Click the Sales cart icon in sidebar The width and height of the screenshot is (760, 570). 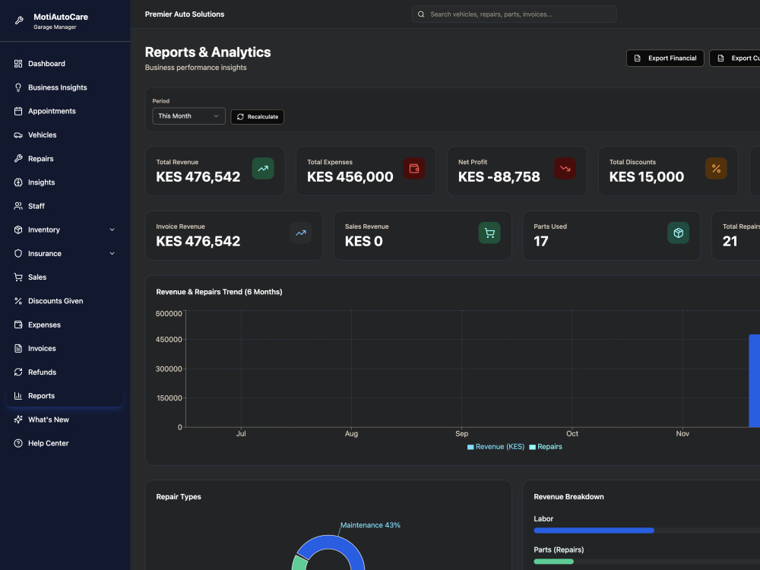[18, 277]
